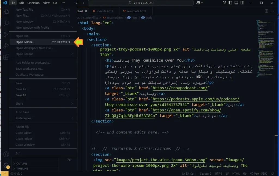Go back with the left arrow
This screenshot has width=279, height=176.
pyautogui.click(x=77, y=3)
